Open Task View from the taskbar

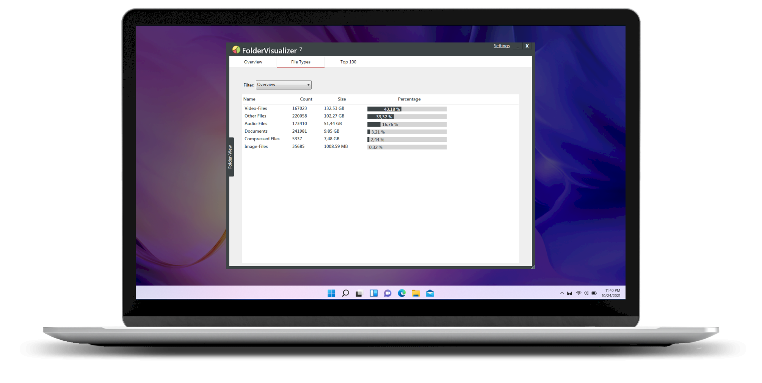click(x=359, y=293)
